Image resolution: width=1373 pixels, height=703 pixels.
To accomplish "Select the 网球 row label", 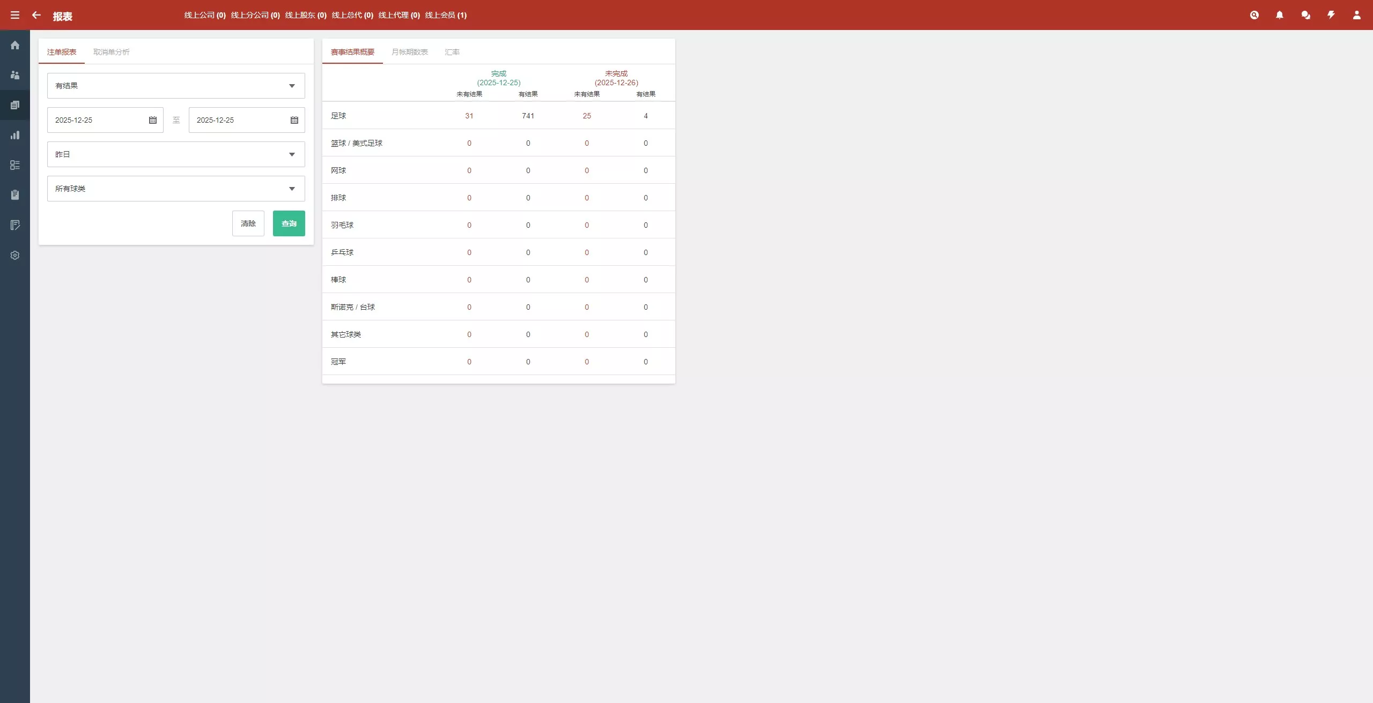I will pyautogui.click(x=338, y=170).
